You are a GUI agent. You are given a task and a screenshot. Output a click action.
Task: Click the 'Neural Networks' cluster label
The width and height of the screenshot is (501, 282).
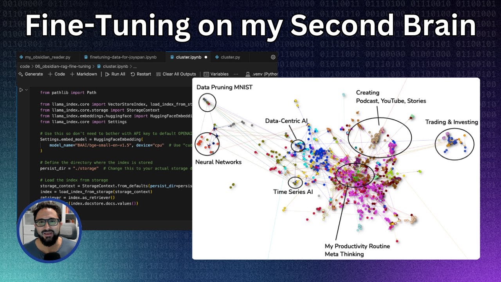point(218,162)
